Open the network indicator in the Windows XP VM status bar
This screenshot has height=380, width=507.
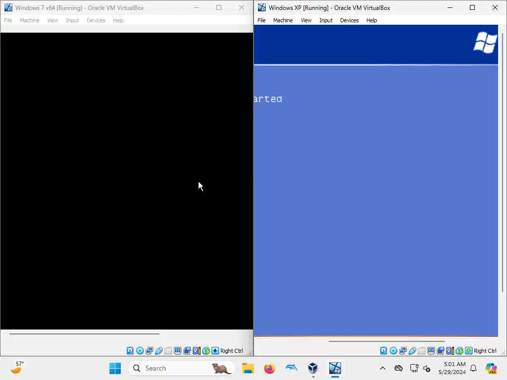[403, 351]
